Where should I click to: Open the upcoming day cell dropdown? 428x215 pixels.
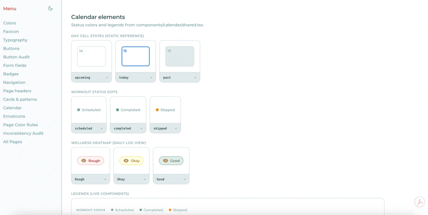tap(91, 77)
